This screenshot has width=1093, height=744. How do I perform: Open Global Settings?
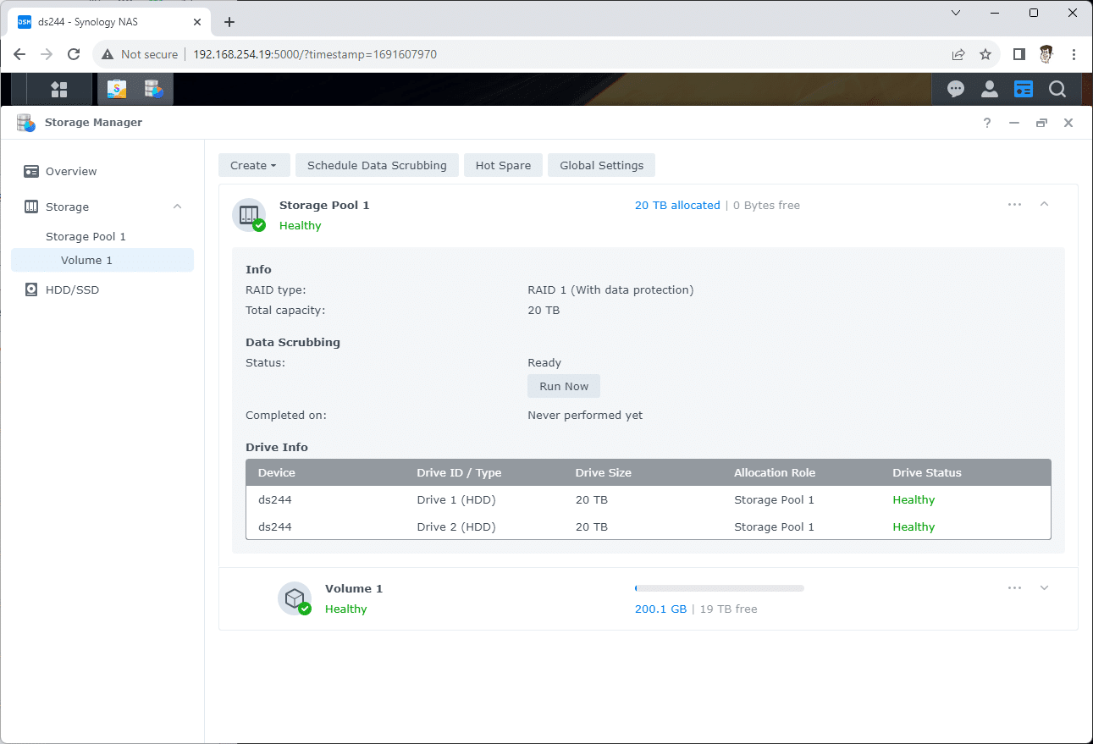(601, 165)
